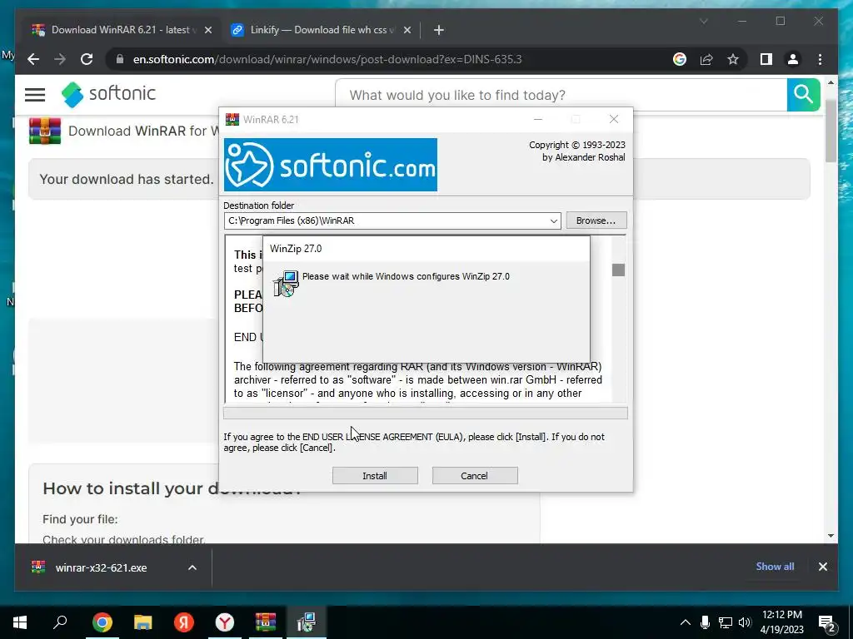Click Show all downloads link

click(775, 566)
